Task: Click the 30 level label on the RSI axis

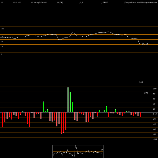Action: (x=2, y=46)
